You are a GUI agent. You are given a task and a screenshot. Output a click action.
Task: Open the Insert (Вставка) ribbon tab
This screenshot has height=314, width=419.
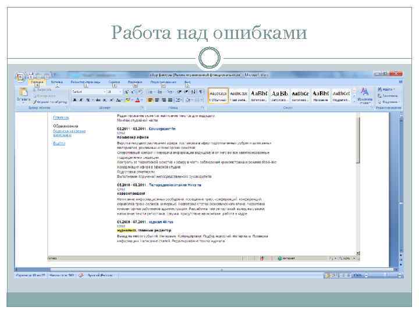57,82
